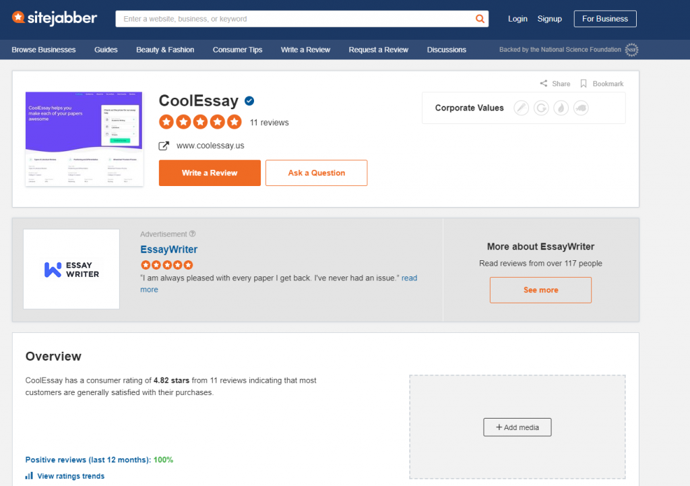The width and height of the screenshot is (690, 486).
Task: Click Backed by the National Science Foundation text
Action: (x=560, y=50)
